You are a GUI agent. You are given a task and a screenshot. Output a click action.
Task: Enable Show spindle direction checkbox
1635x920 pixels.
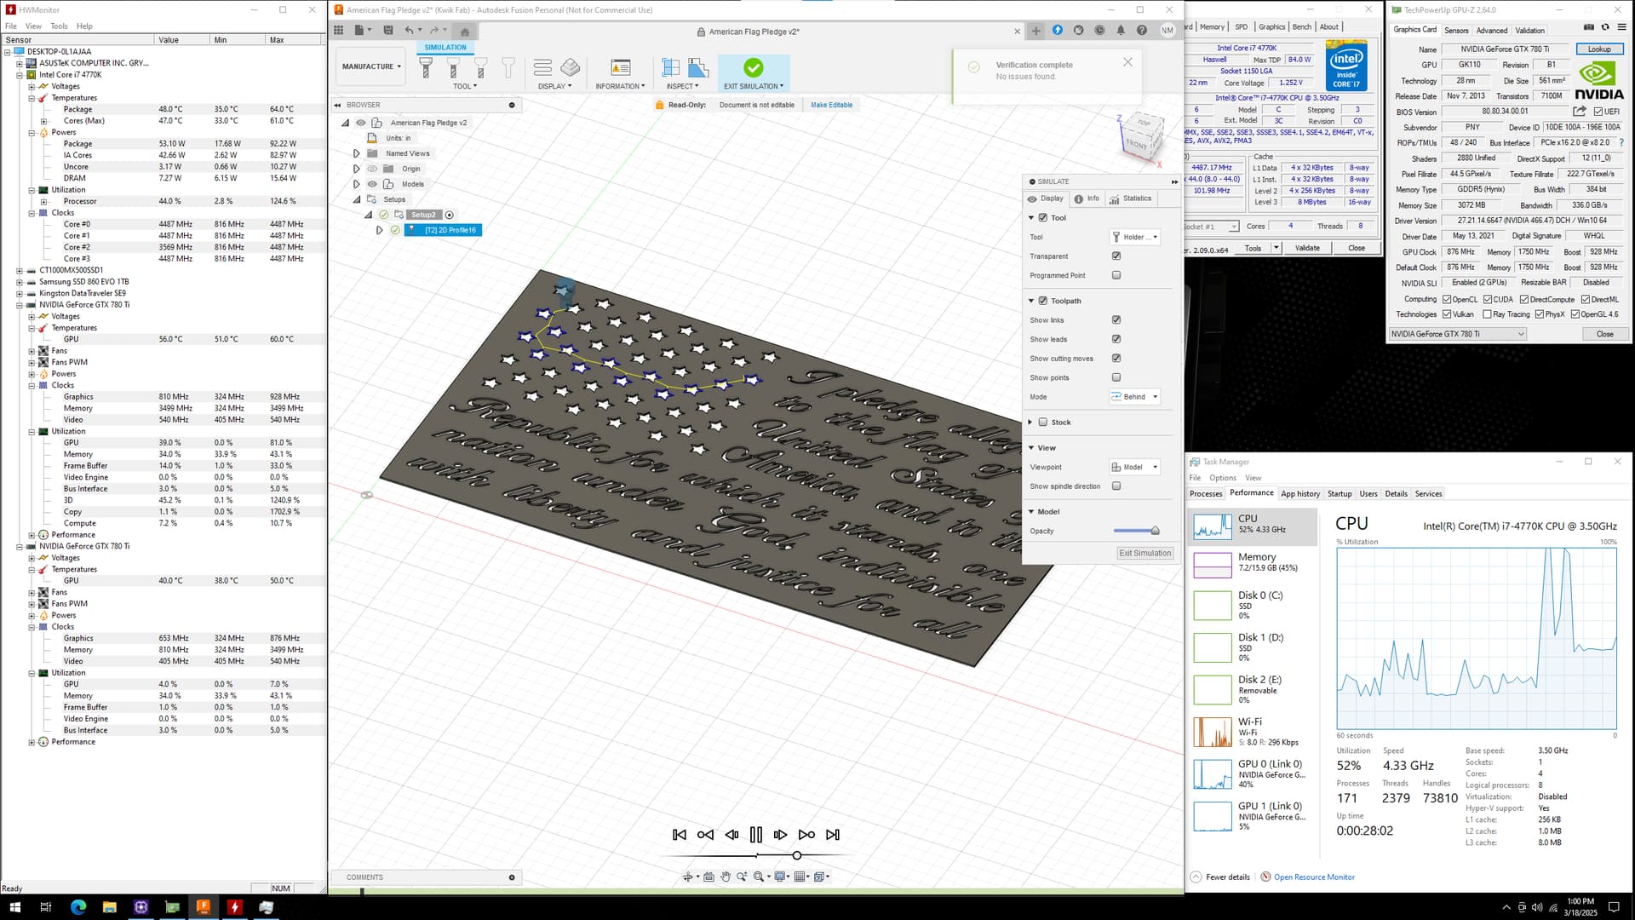coord(1116,486)
